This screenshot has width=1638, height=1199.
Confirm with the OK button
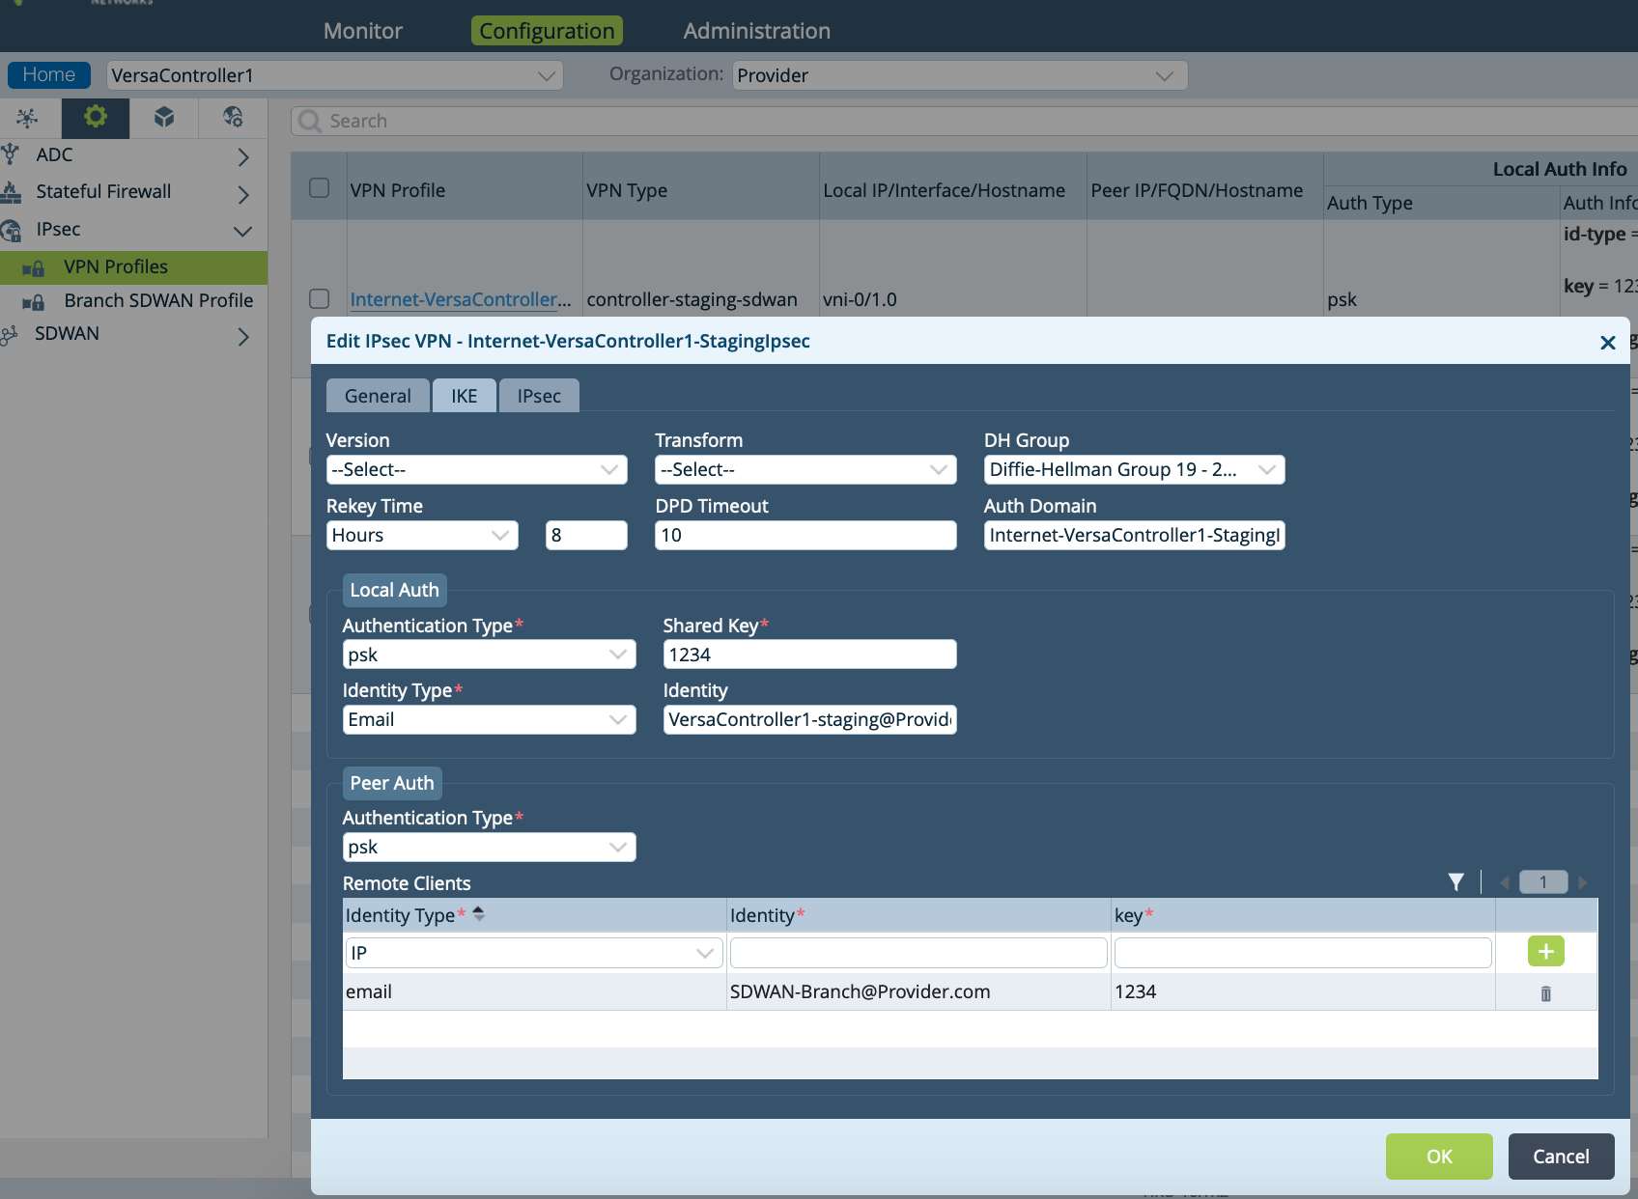coord(1439,1157)
